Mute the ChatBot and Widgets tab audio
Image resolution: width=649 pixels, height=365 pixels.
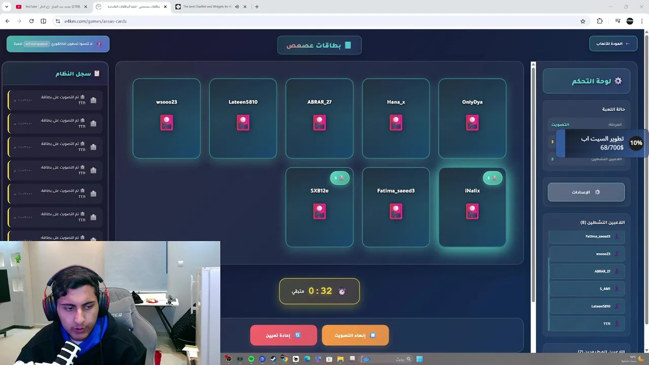click(237, 7)
